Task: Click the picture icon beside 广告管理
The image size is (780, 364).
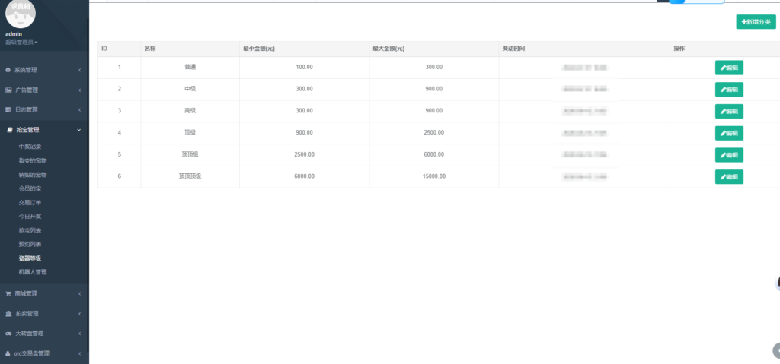Action: (x=8, y=90)
